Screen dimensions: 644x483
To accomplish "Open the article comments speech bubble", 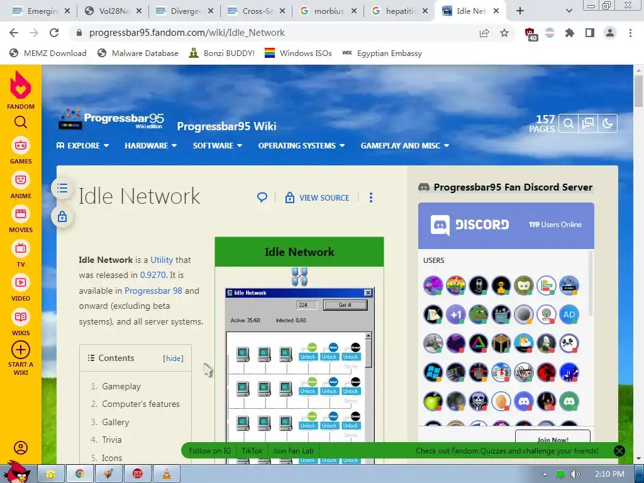I will 262,197.
